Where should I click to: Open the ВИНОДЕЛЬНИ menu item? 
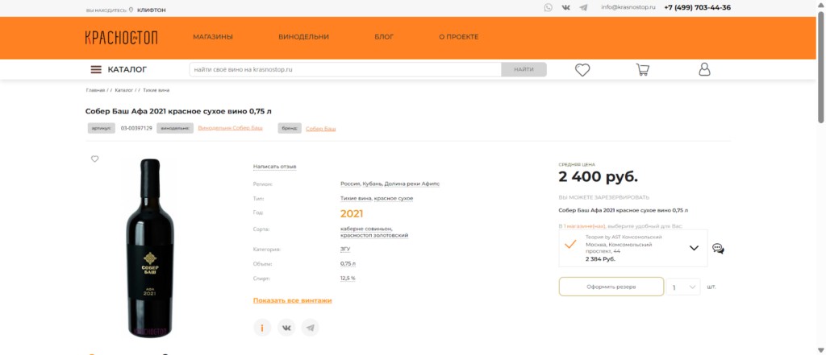click(303, 37)
